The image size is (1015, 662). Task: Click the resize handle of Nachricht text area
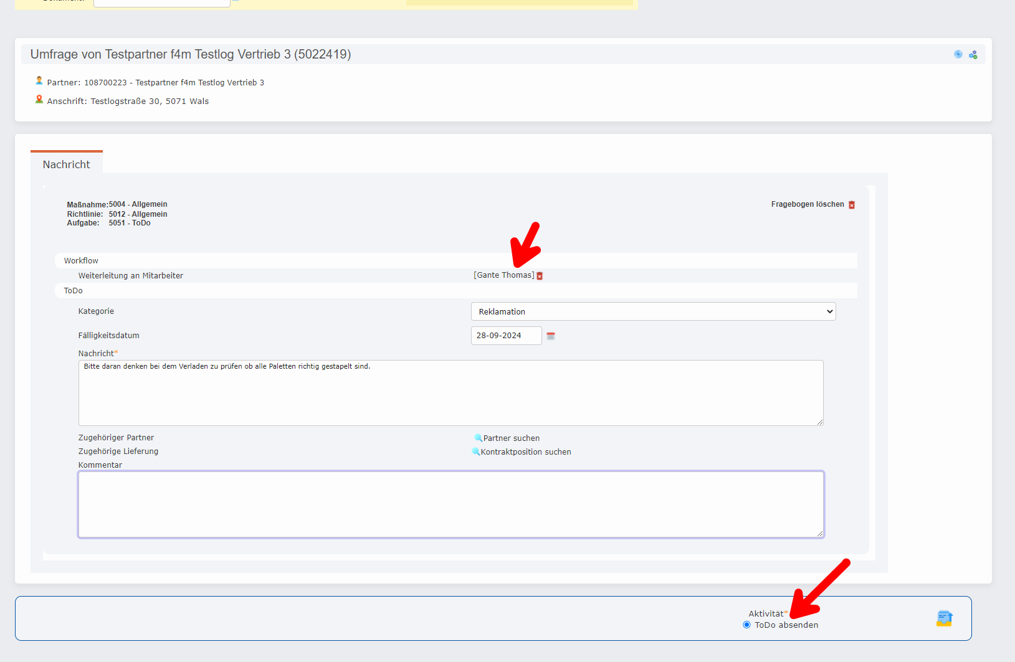(x=820, y=422)
